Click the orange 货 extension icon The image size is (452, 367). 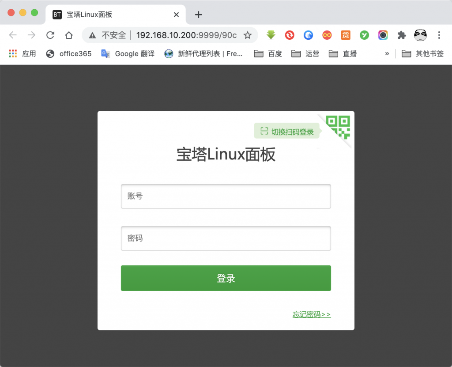coord(346,35)
